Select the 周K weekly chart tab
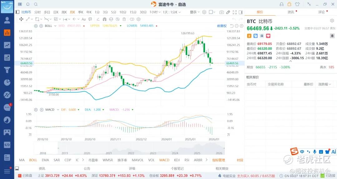Image resolution: width=337 pixels, height=179 pixels. click(64, 12)
